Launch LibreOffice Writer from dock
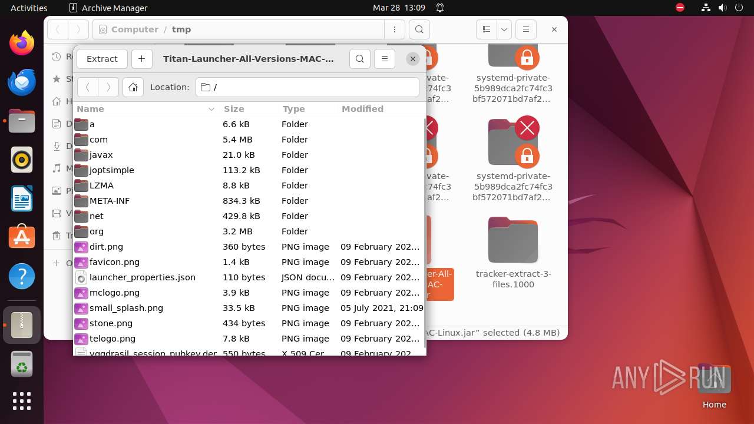 (22, 198)
